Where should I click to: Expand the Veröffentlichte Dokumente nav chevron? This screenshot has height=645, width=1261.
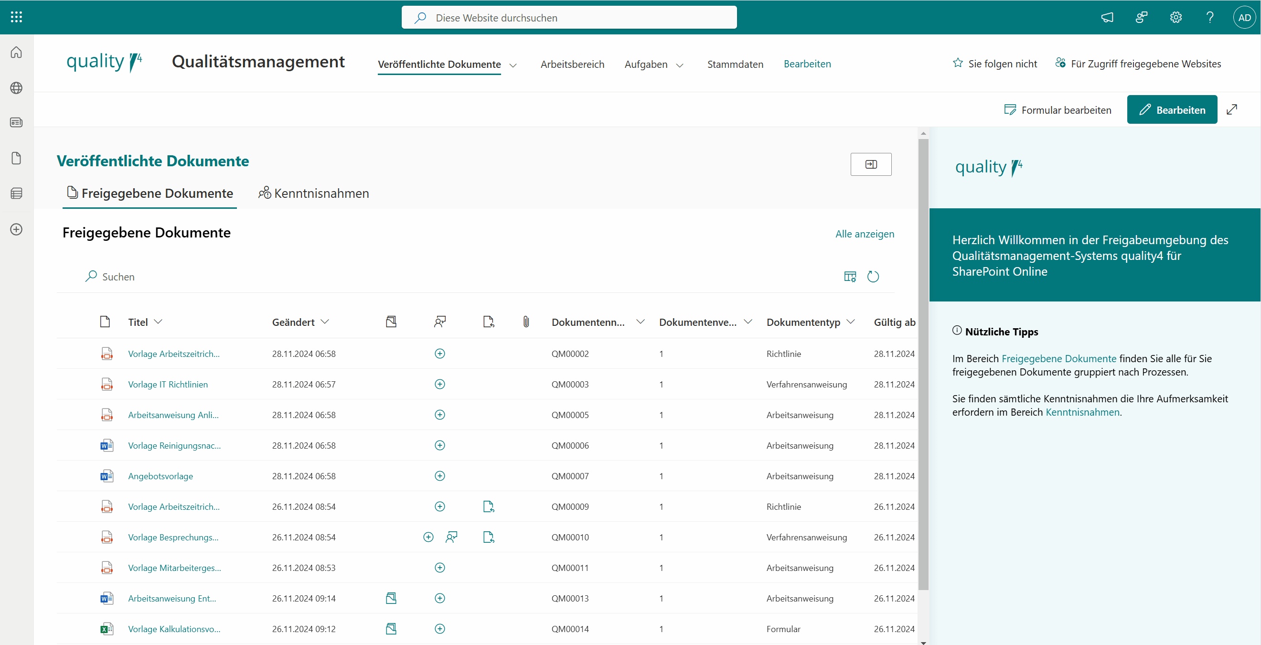point(513,65)
